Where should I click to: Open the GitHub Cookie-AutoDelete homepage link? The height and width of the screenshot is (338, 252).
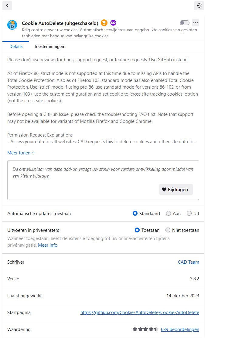[140, 312]
